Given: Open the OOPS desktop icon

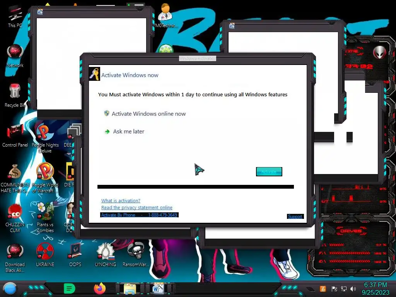Looking at the screenshot, I should pos(75,255).
